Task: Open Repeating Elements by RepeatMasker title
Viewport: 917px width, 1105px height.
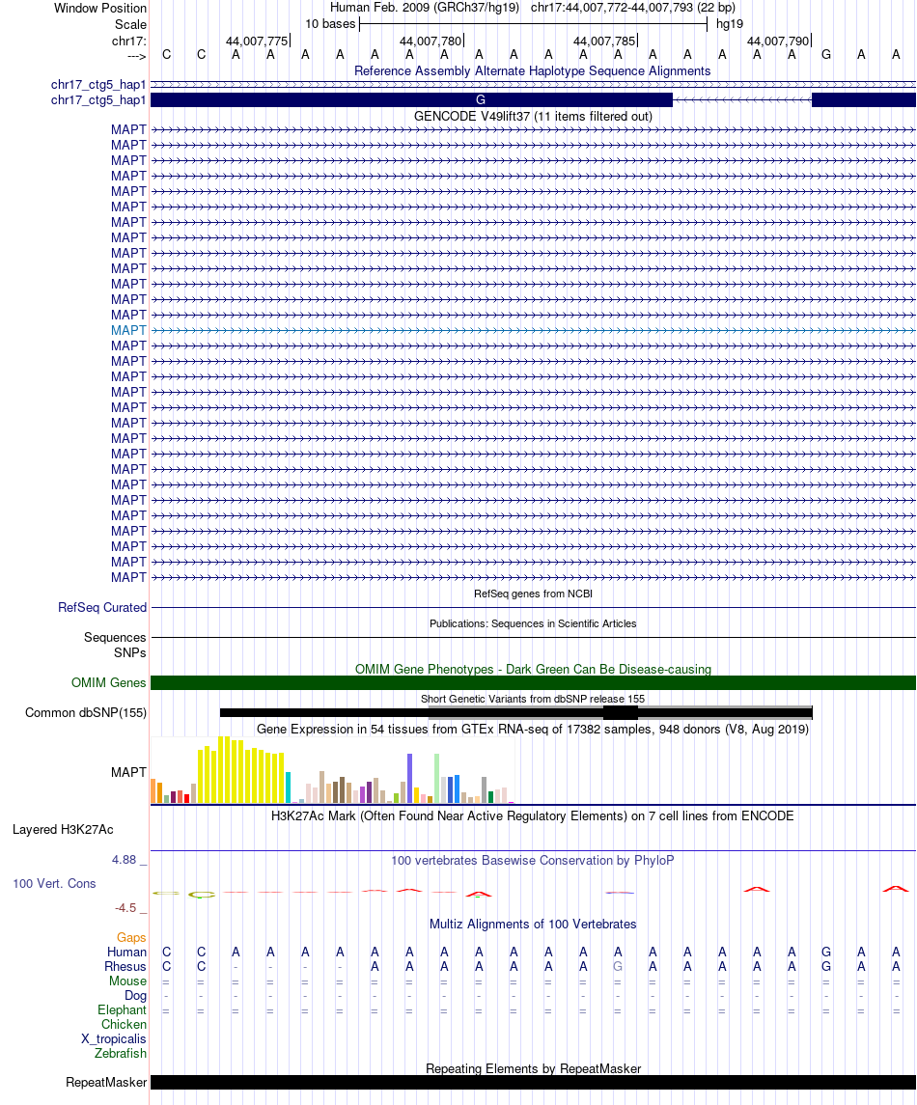Action: tap(533, 1069)
